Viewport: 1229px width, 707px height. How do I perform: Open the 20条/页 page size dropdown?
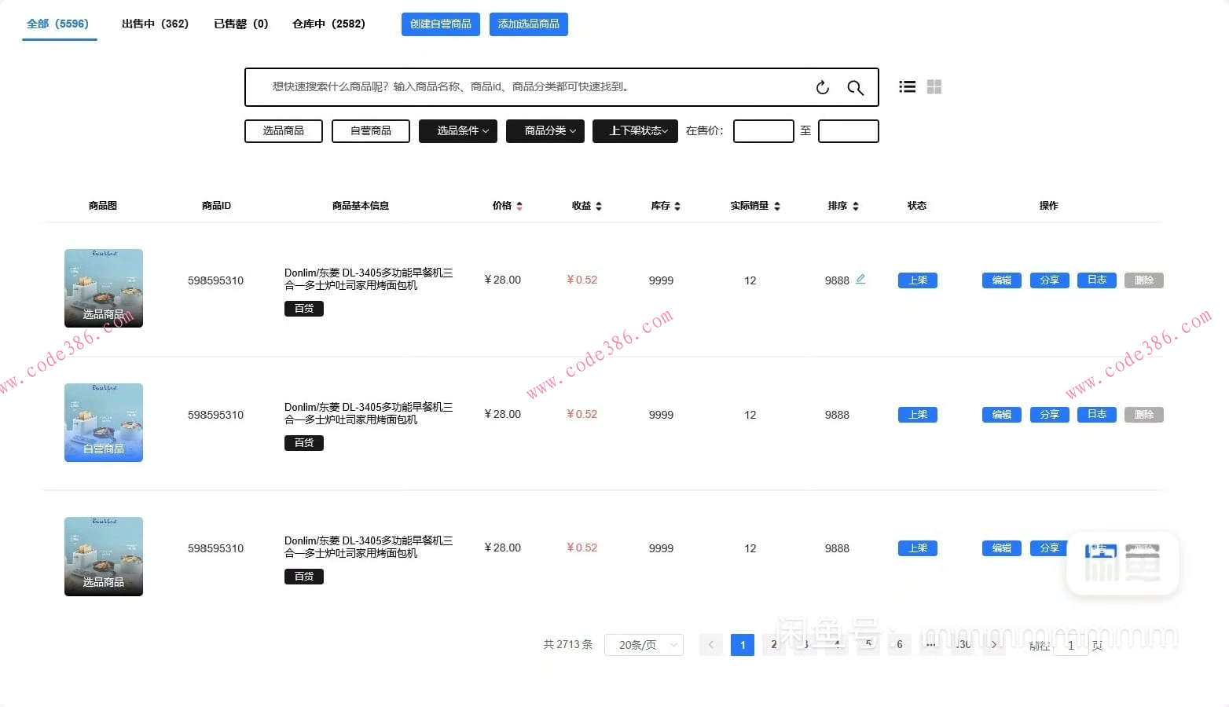(644, 645)
